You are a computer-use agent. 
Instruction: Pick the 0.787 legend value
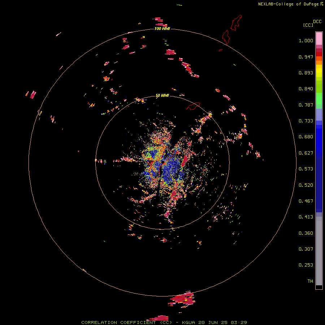pyautogui.click(x=306, y=105)
